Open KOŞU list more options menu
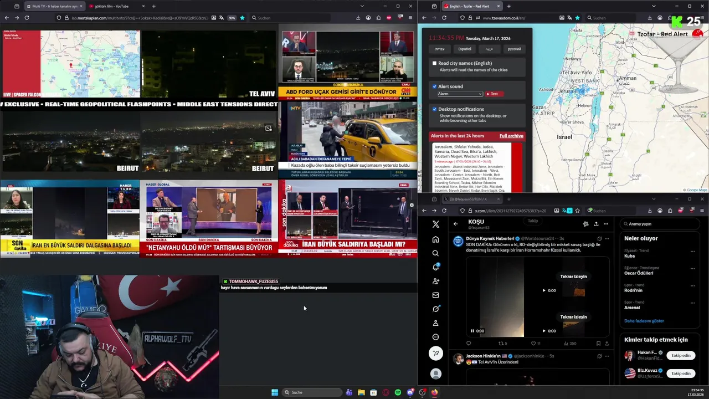Image resolution: width=709 pixels, height=399 pixels. pos(606,224)
